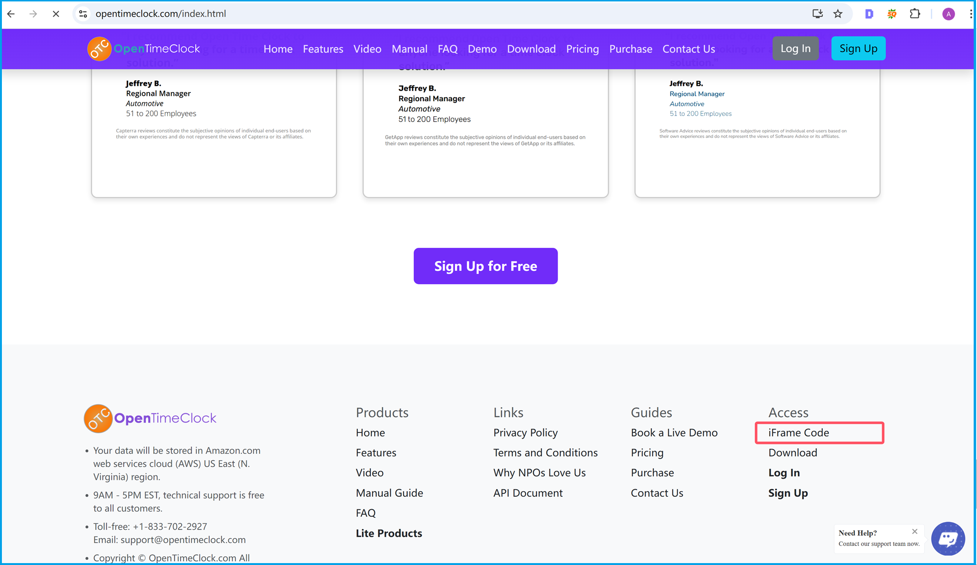Click the support@opentimeclock.com email text
The width and height of the screenshot is (977, 565).
point(183,539)
